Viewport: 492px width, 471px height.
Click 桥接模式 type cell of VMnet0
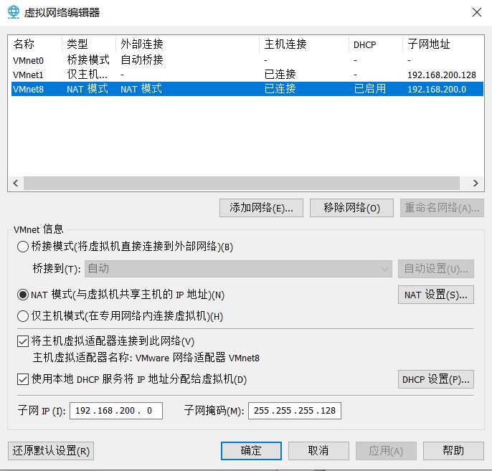(88, 60)
